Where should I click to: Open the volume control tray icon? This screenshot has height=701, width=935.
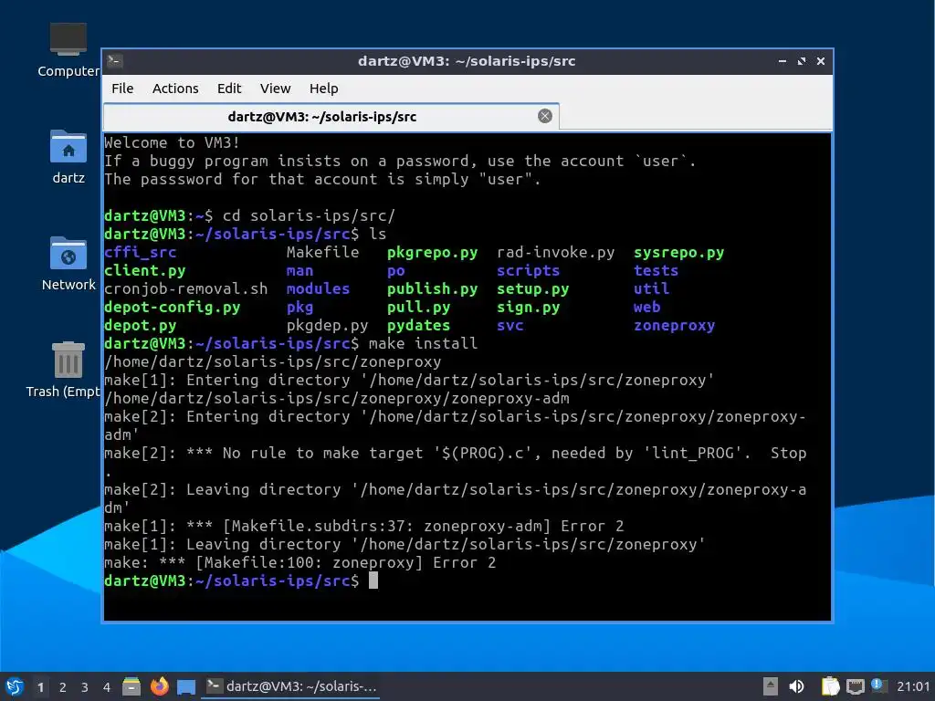click(796, 686)
